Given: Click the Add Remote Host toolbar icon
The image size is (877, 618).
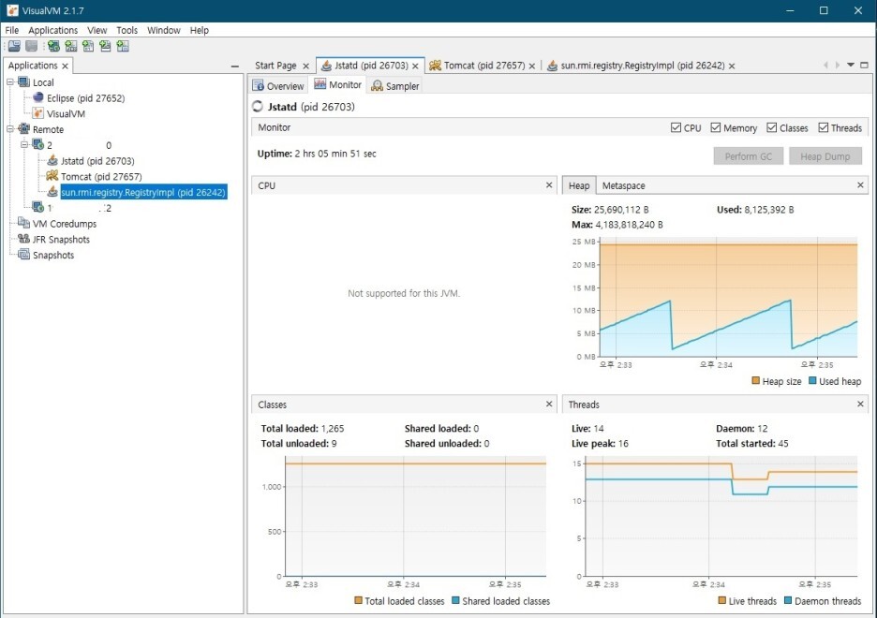Looking at the screenshot, I should coord(53,47).
